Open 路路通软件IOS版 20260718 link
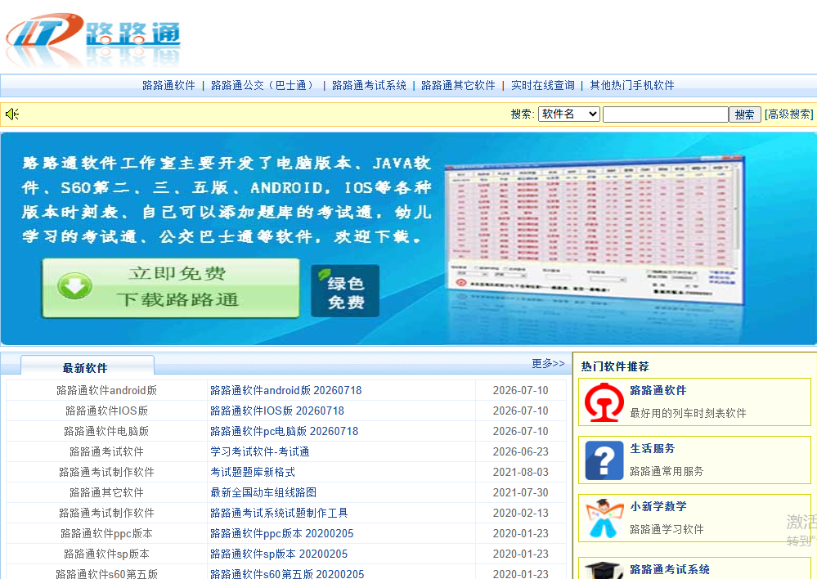Screen dimensions: 817x579 [277, 411]
